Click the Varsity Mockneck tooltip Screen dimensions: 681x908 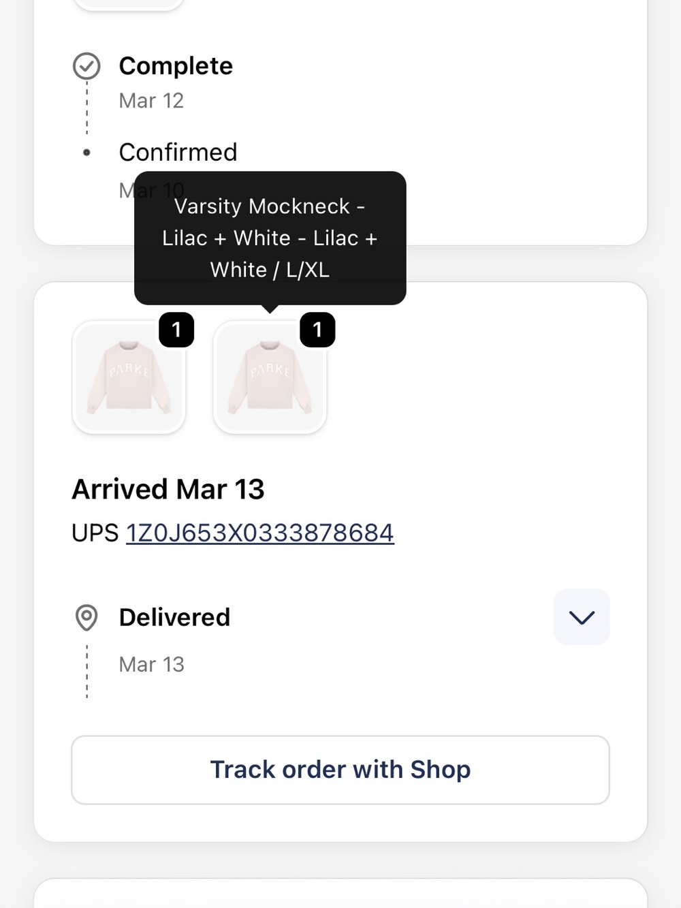[270, 238]
